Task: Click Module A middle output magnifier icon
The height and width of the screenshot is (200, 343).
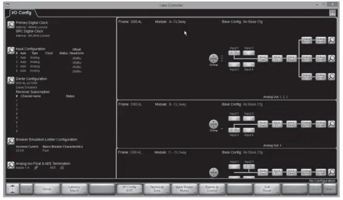Action: pos(332,58)
